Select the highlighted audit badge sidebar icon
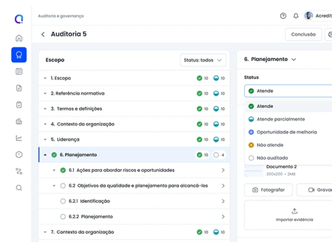The height and width of the screenshot is (242, 332). coord(19,55)
